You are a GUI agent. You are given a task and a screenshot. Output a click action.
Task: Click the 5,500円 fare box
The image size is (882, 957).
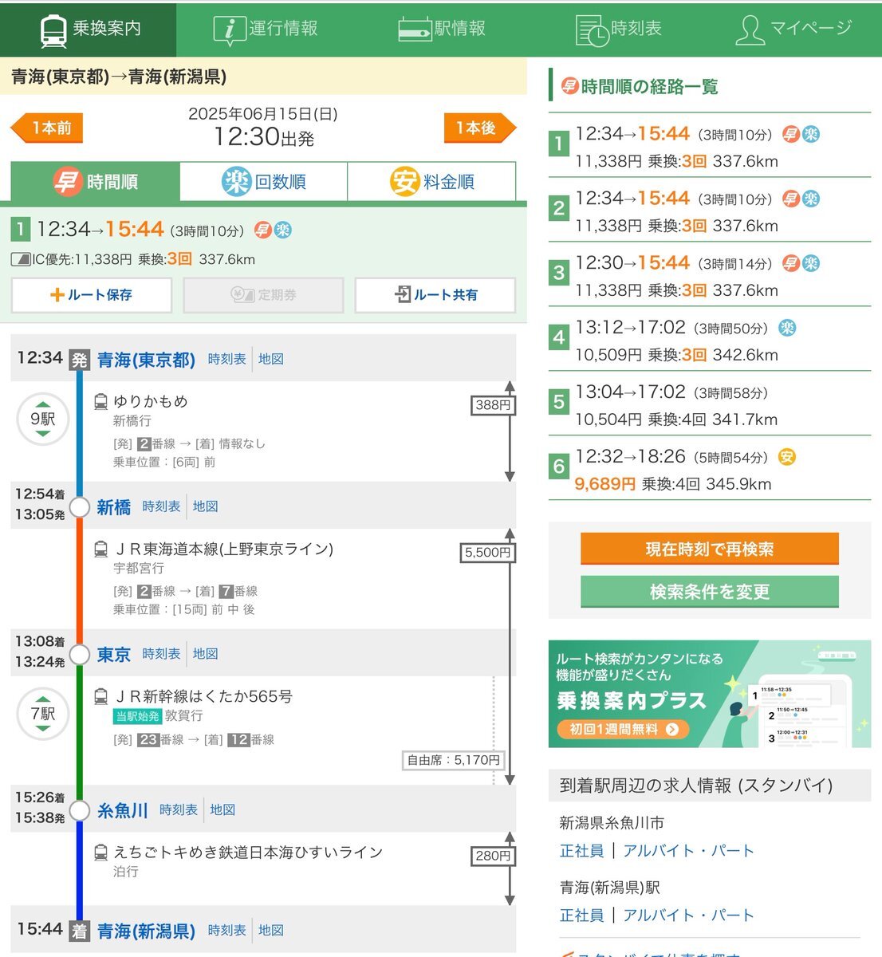(488, 553)
